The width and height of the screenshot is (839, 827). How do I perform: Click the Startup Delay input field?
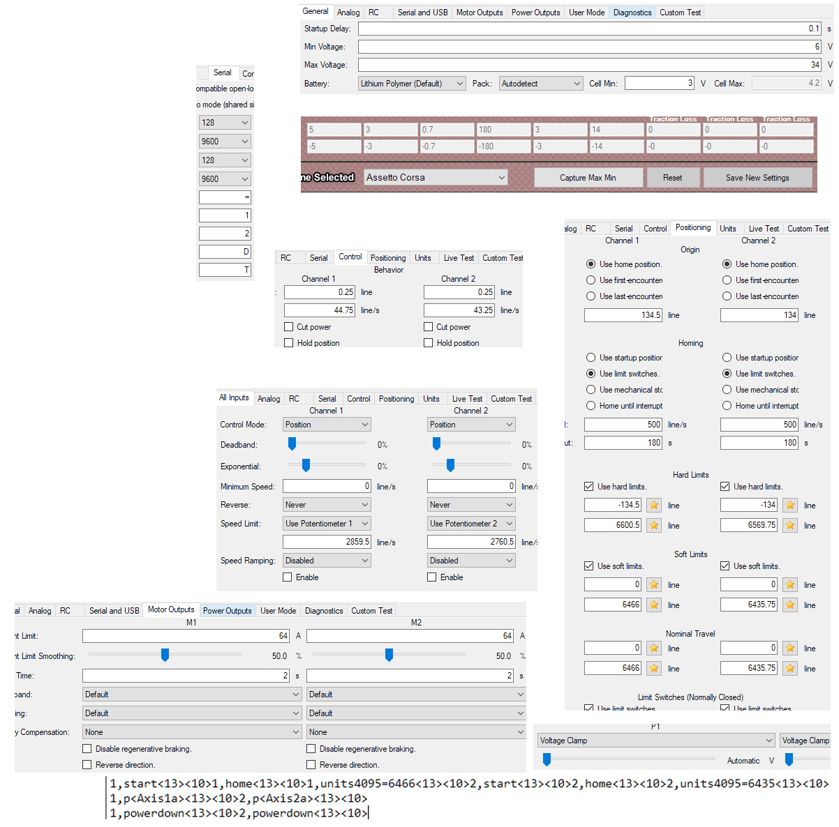point(590,29)
